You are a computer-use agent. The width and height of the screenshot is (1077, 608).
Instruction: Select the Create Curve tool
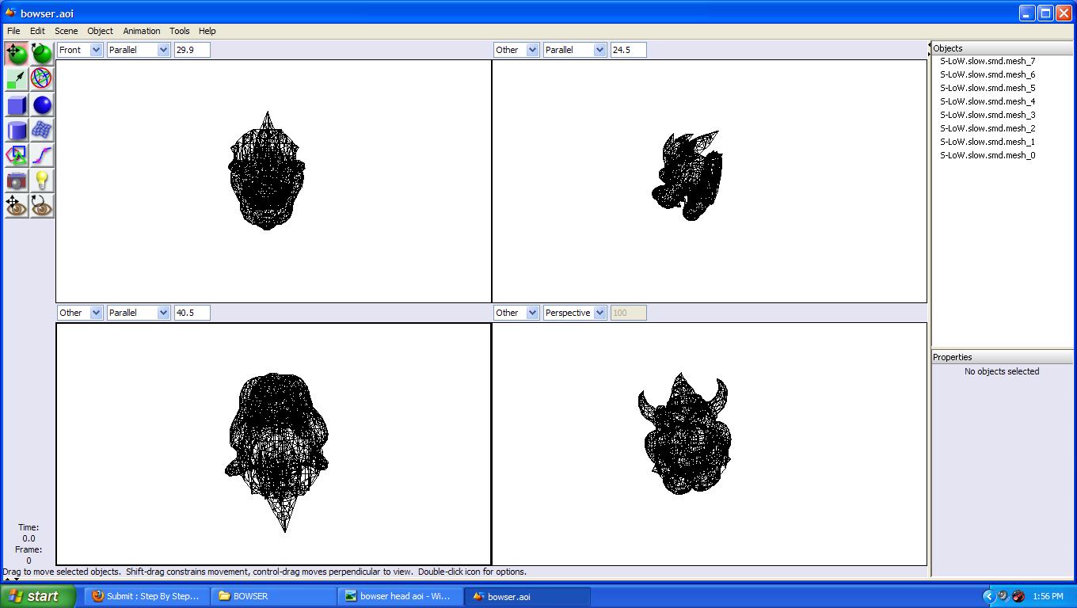click(42, 155)
